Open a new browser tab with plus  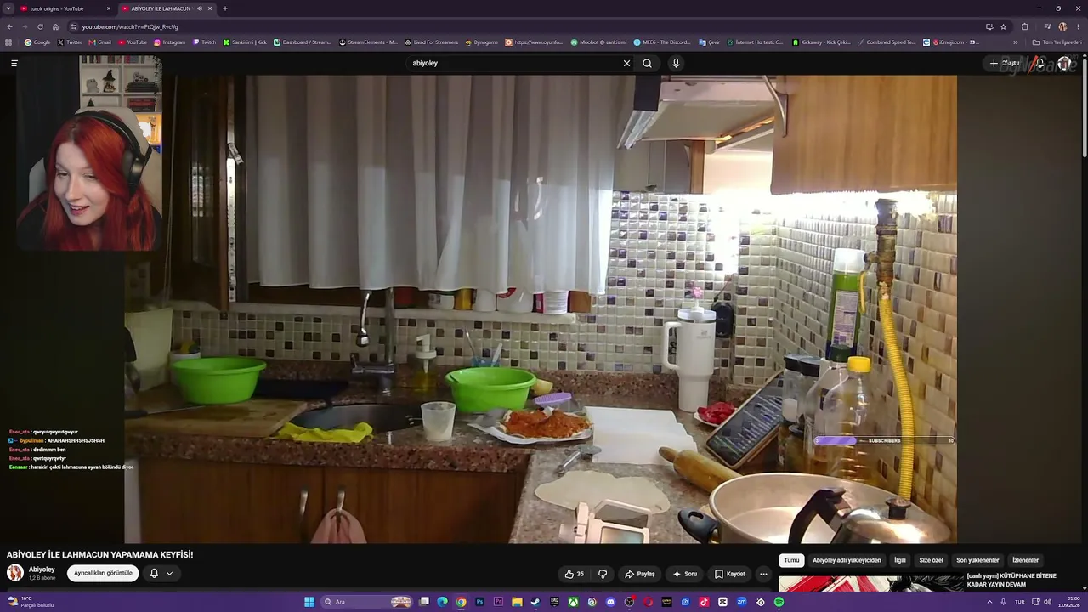(224, 8)
